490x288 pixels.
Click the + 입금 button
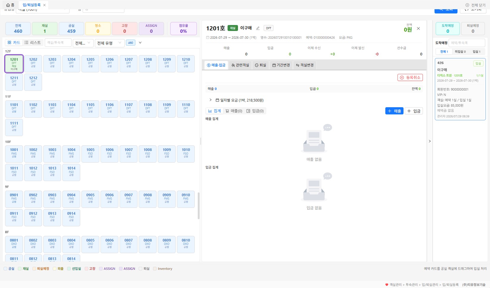click(414, 111)
